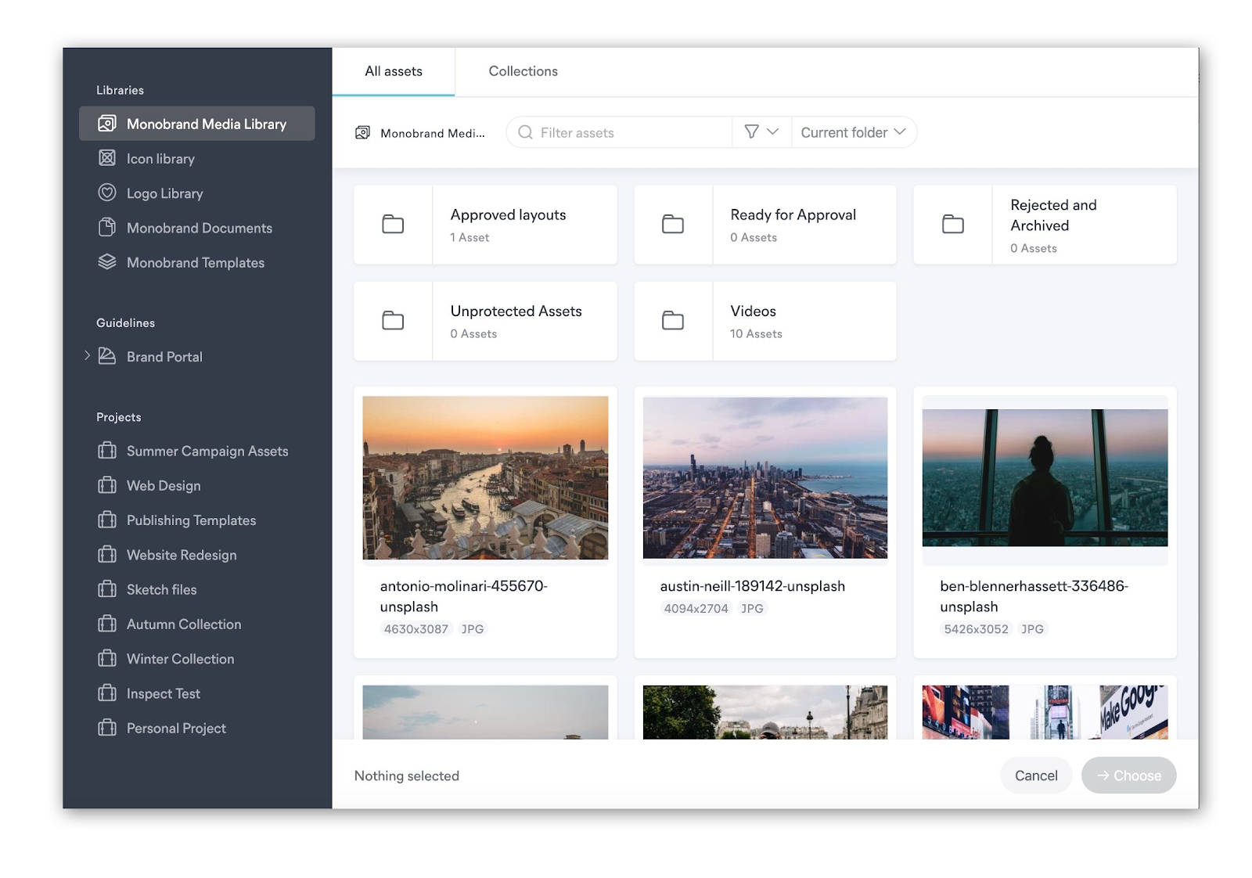The width and height of the screenshot is (1252, 878).
Task: Click the Inspect Test project icon
Action: click(107, 693)
